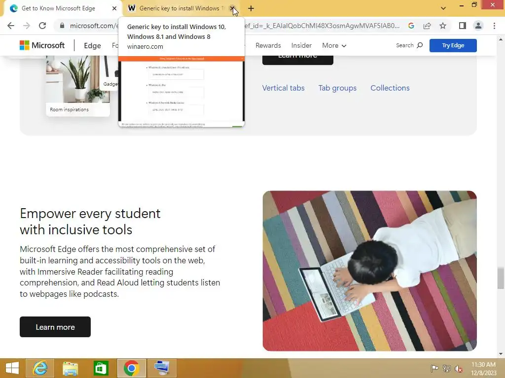Click the Action Center flag tray icon
This screenshot has height=378, width=505.
tap(434, 368)
